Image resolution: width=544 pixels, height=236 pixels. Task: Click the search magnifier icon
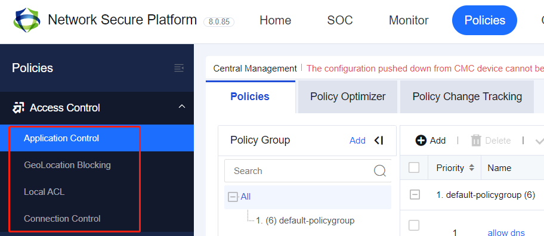380,170
